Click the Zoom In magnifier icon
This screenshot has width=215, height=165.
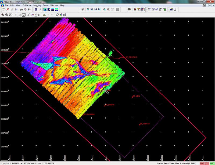3,15
